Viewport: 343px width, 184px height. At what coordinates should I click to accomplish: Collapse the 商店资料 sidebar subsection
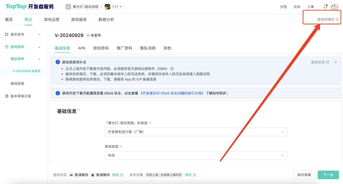(39, 59)
